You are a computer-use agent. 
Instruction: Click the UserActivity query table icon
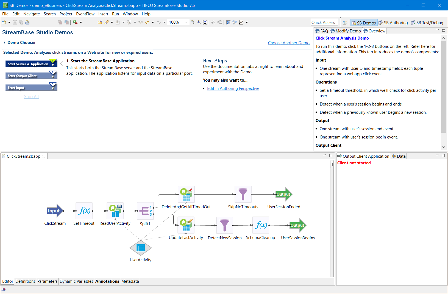point(141,248)
